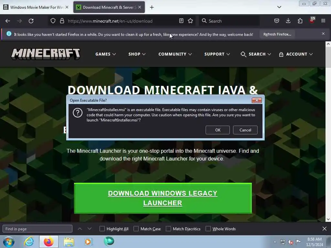The image size is (331, 248).
Task: Jump to previous find result arrow
Action: (x=80, y=229)
